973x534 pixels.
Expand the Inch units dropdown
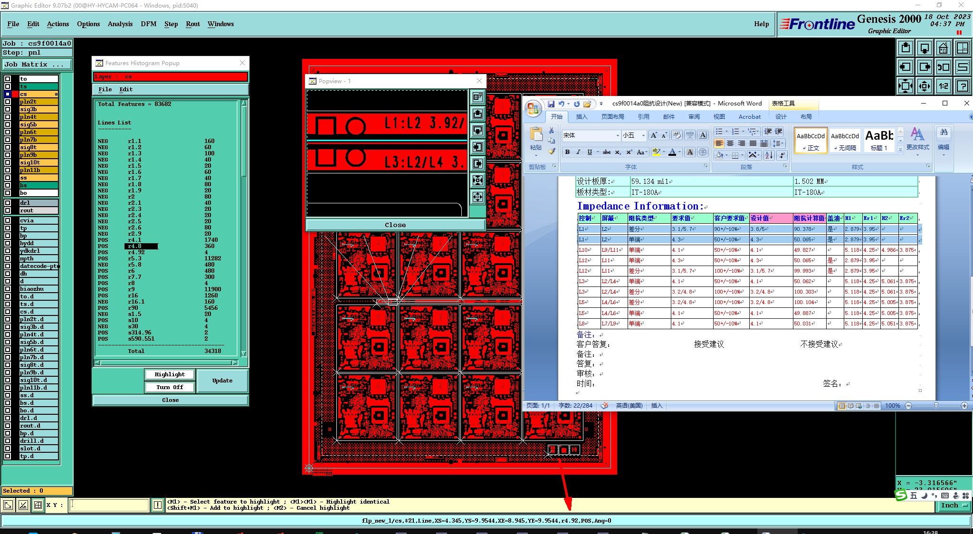[x=954, y=505]
